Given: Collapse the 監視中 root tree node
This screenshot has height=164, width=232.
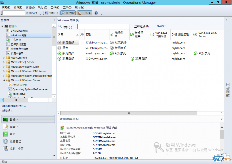Looking at the screenshot, I should click(2, 26).
